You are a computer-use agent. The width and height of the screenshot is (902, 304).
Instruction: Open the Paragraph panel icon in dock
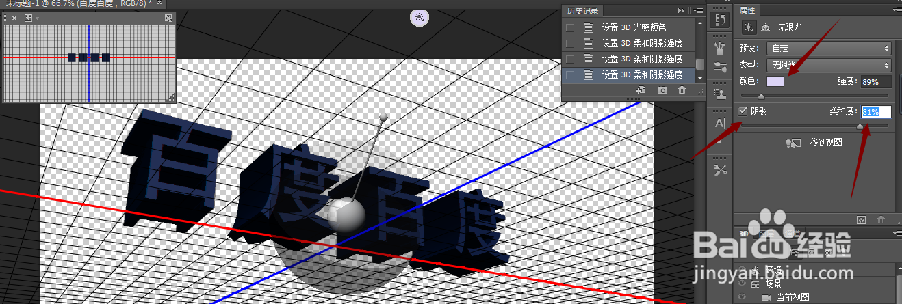click(x=719, y=143)
